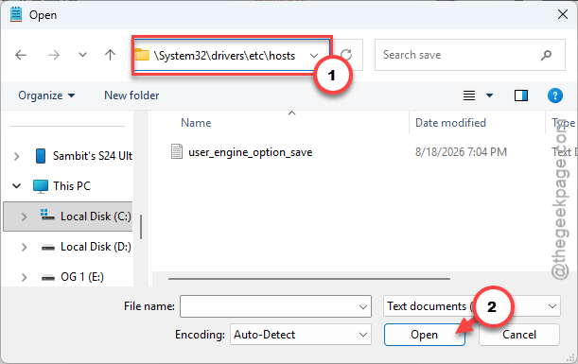
Task: Sort by the Name column
Action: coord(196,123)
